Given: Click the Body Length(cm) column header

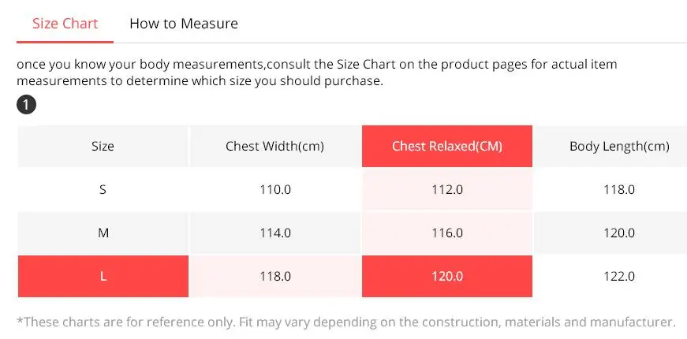Looking at the screenshot, I should coord(619,146).
